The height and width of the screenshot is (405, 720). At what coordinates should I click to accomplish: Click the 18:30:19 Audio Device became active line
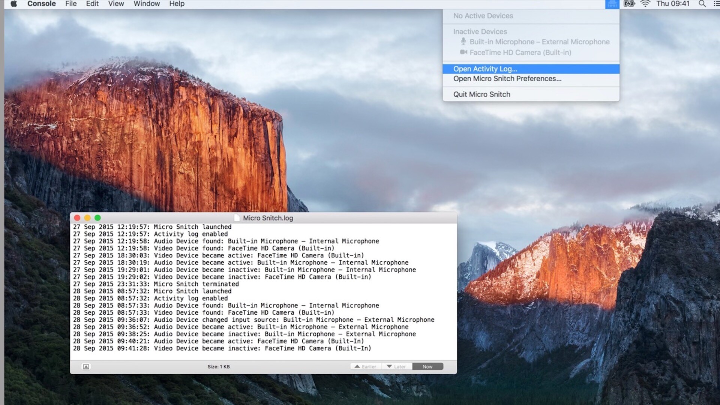point(241,262)
